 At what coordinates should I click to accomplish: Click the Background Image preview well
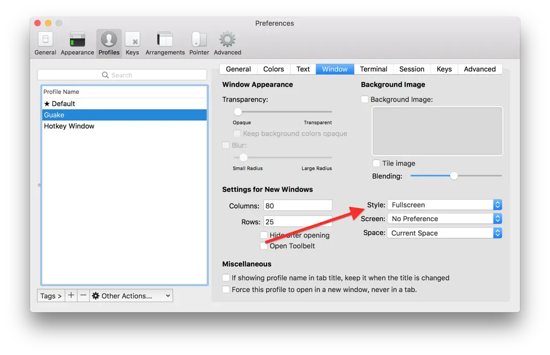coord(437,131)
